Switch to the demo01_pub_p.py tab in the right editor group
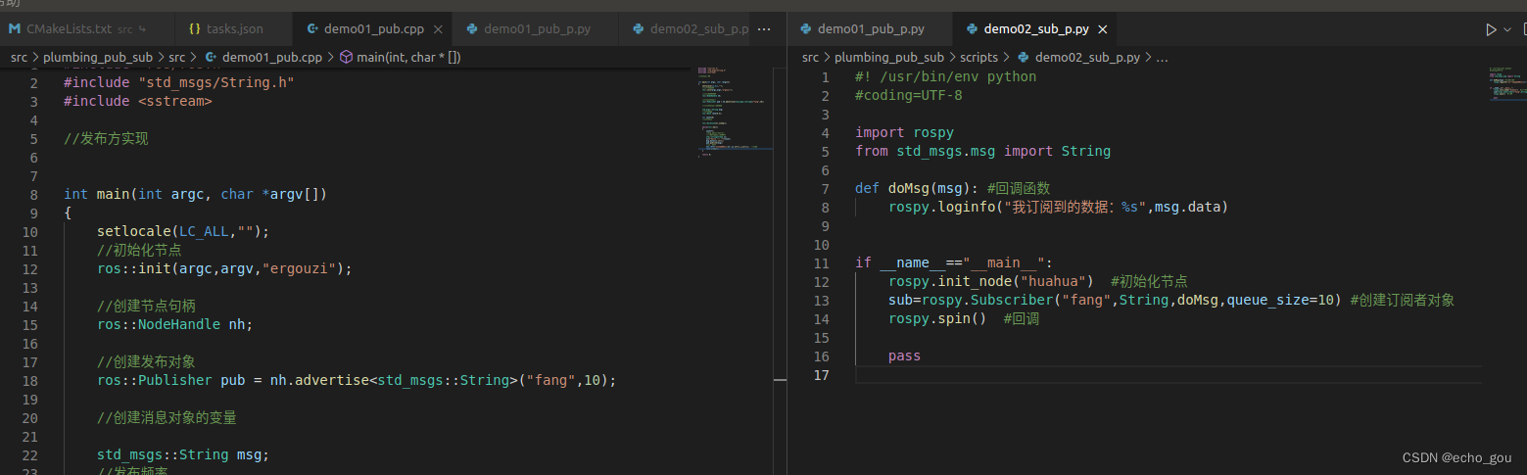 click(x=871, y=29)
